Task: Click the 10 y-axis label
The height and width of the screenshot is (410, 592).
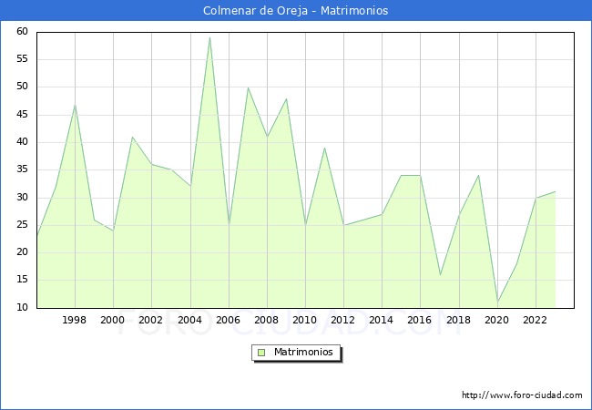Action: click(x=22, y=308)
